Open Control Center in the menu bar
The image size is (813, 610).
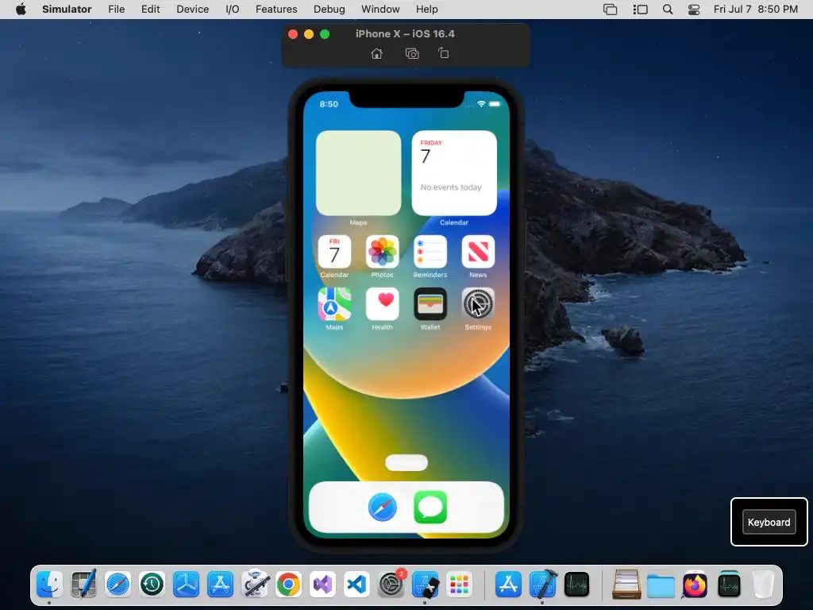click(x=694, y=10)
